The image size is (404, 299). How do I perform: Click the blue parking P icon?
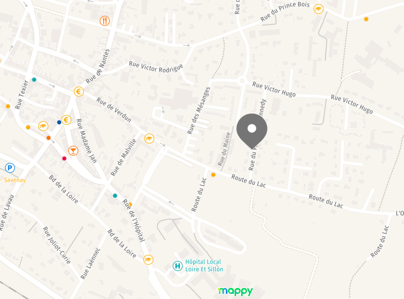10,168
